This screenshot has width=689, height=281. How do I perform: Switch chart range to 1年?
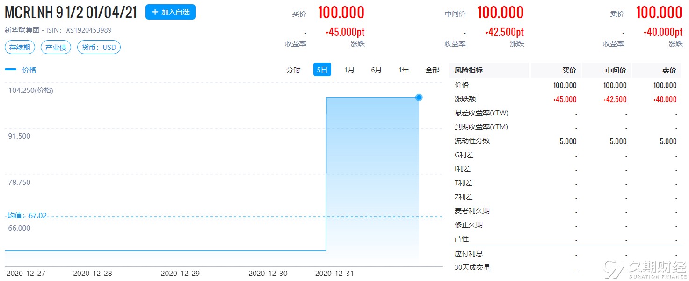click(404, 70)
